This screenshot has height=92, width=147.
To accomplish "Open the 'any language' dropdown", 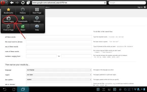I will click(x=59, y=70).
